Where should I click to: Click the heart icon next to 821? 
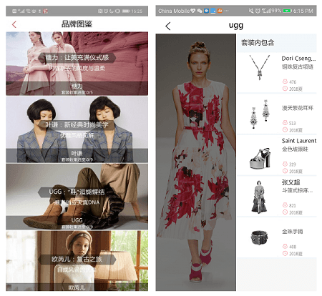[x=285, y=205]
